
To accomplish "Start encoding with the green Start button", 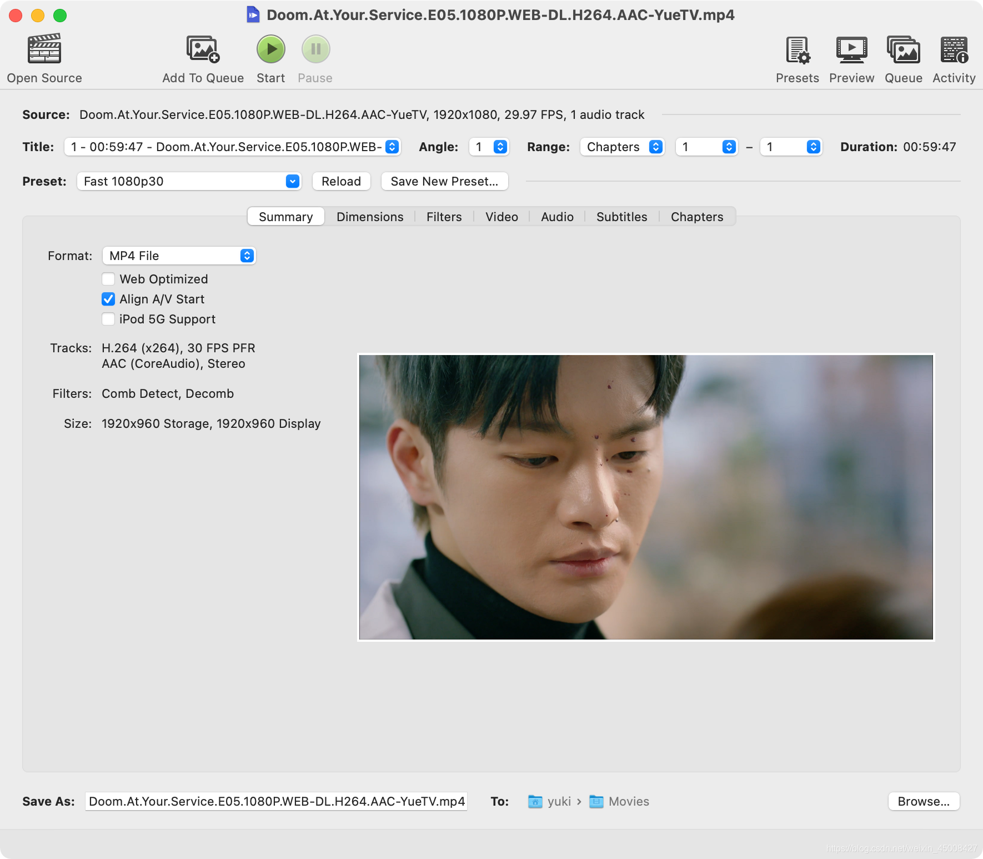I will (x=271, y=49).
